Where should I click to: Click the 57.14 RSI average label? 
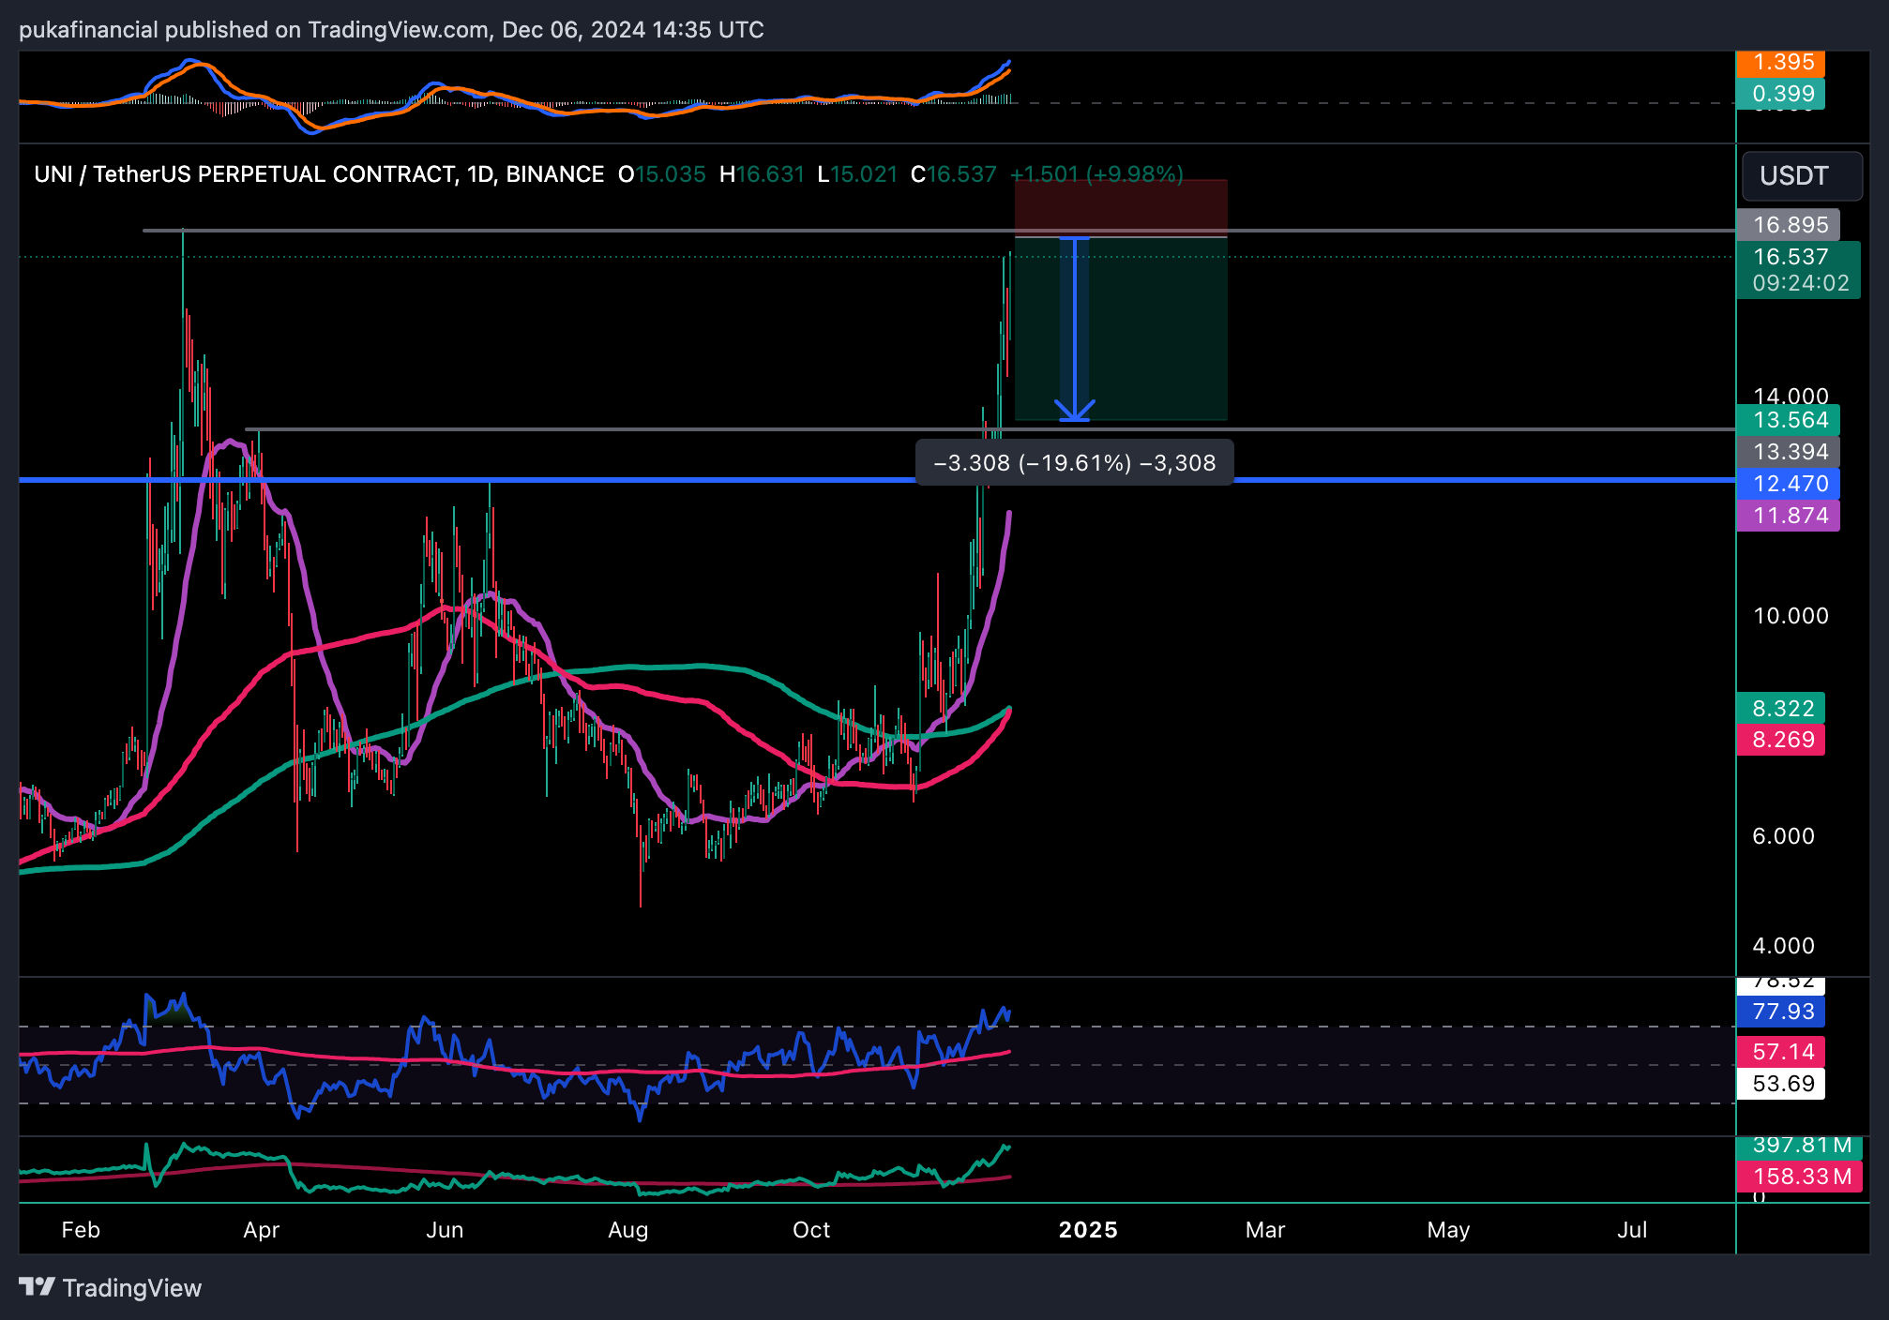pos(1780,1052)
